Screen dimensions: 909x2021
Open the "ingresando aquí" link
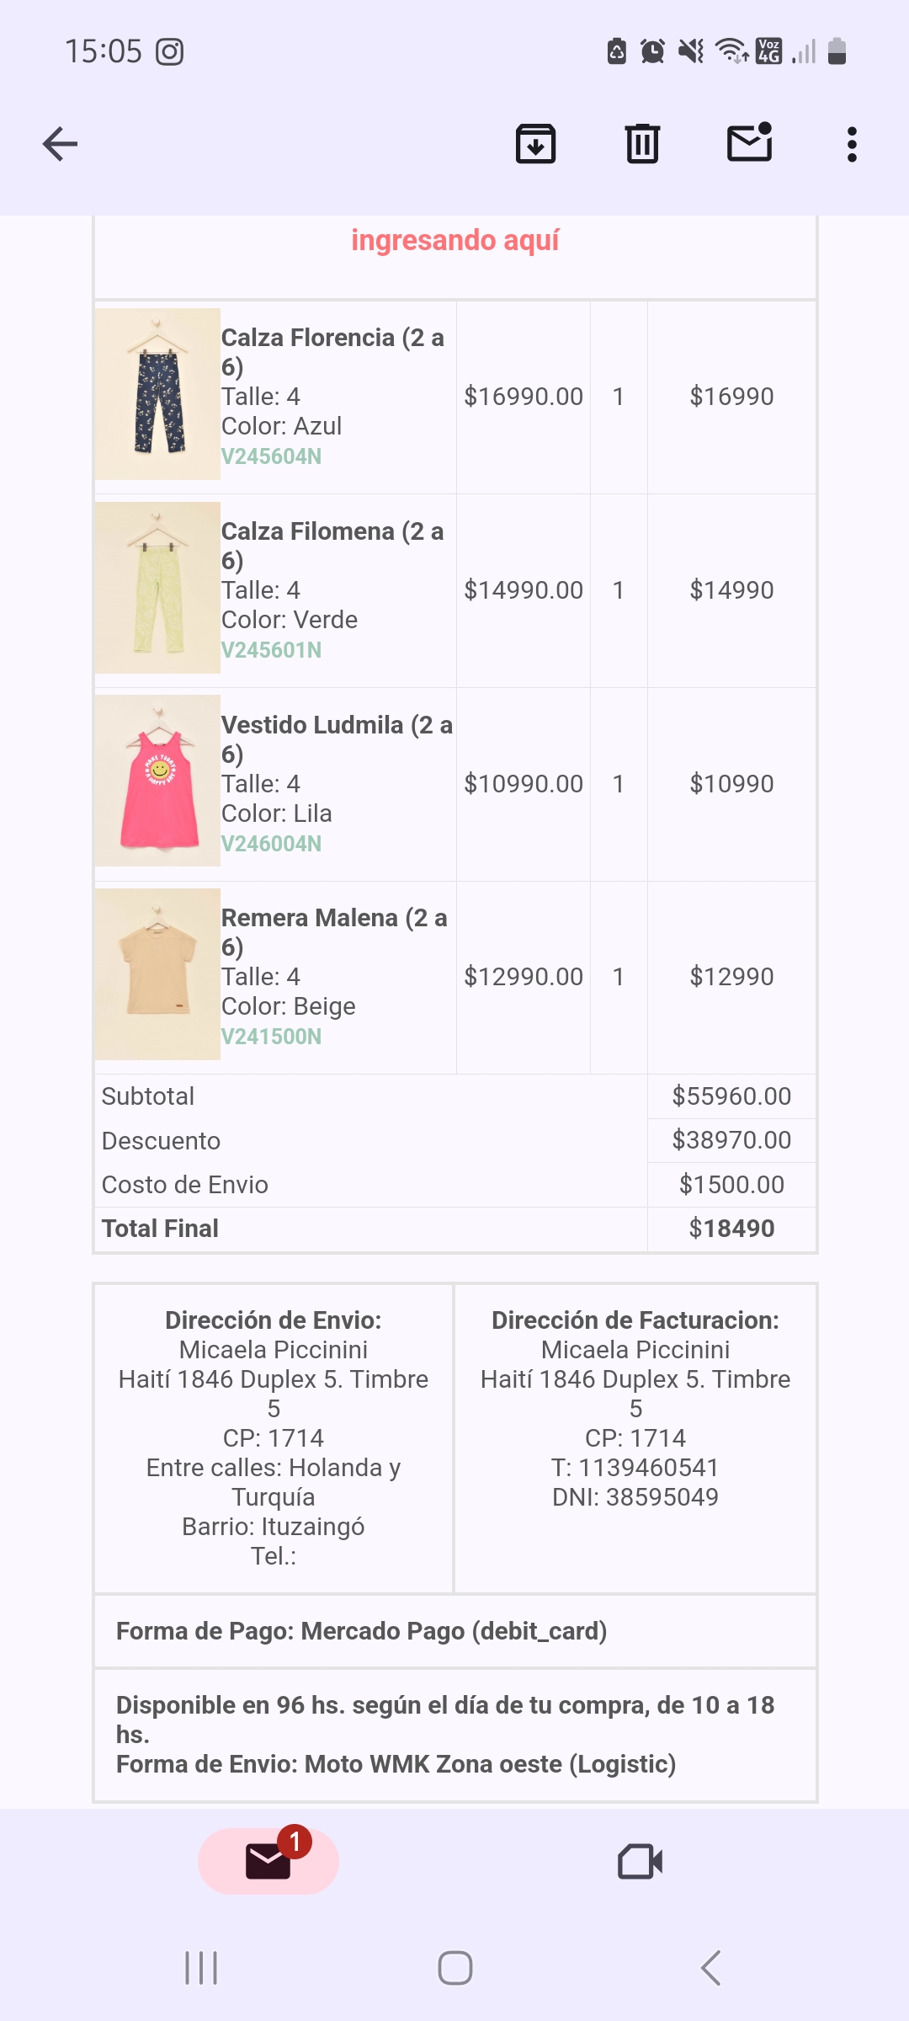[454, 241]
